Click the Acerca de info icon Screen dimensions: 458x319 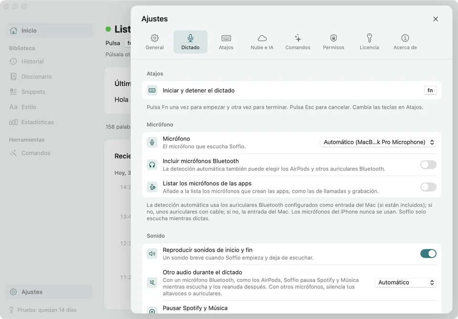tap(405, 38)
